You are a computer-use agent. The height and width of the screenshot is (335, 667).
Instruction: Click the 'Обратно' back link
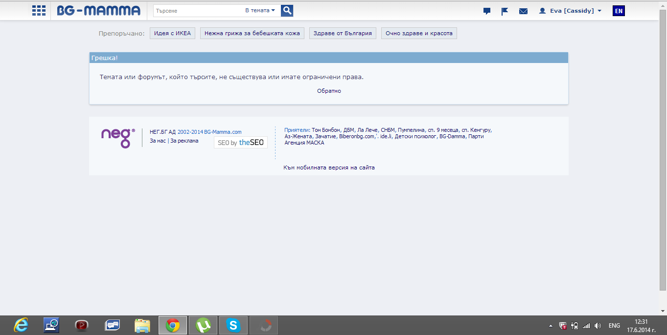[x=329, y=91]
